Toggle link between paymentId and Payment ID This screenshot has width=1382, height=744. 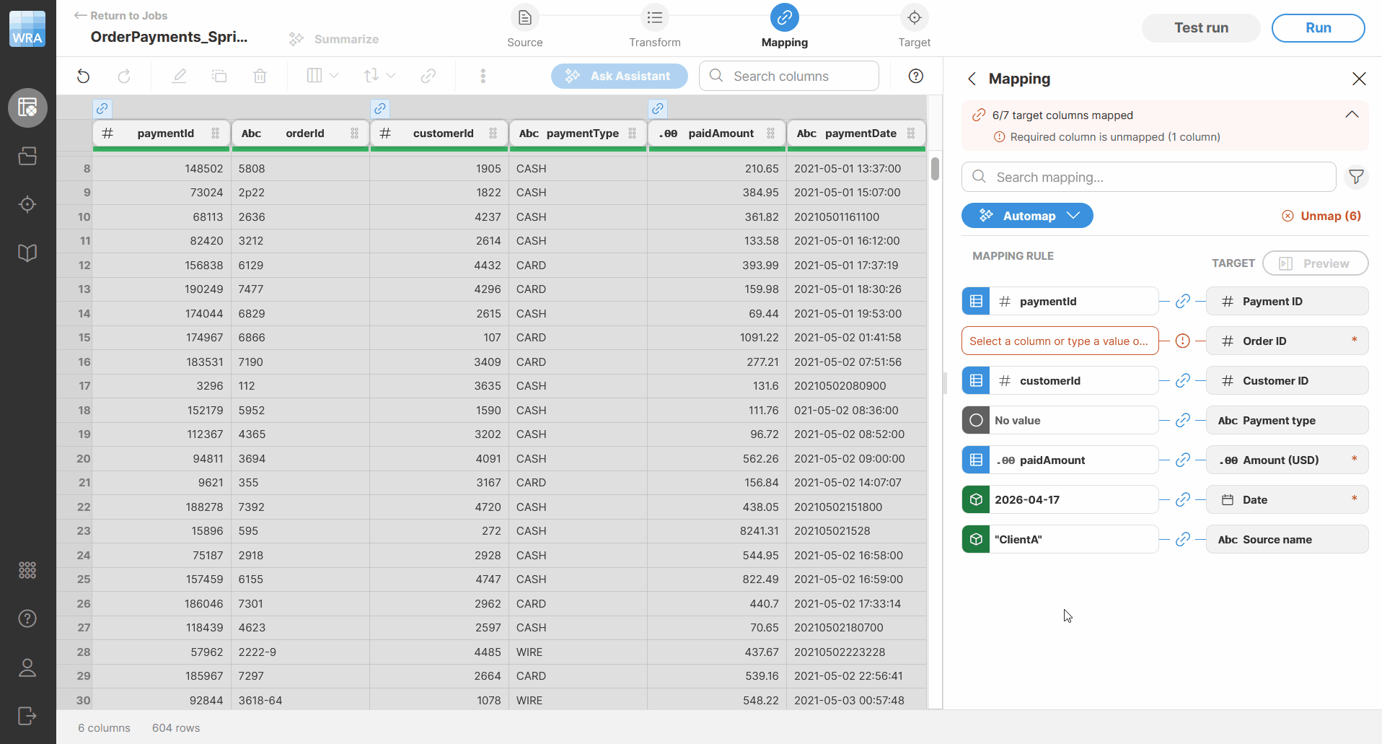(x=1182, y=302)
